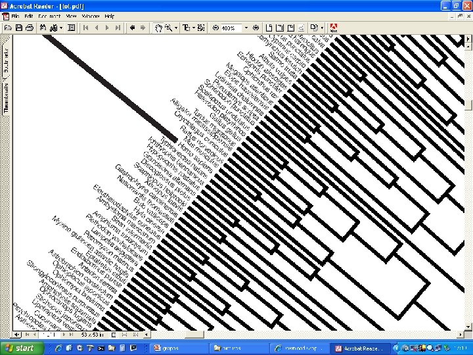Click the horizontal scrollbar thumb
The width and height of the screenshot is (473, 355).
194,335
